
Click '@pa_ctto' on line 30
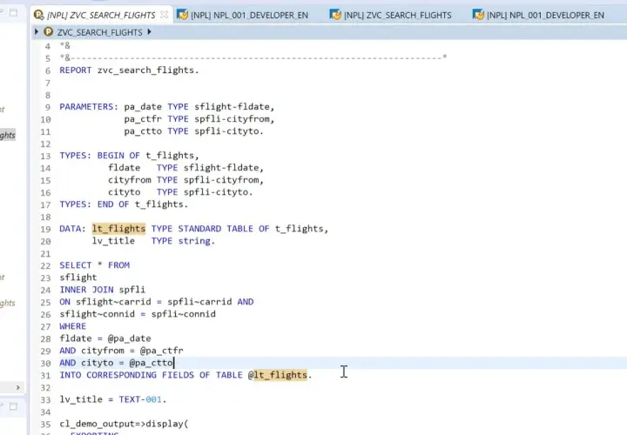point(152,363)
